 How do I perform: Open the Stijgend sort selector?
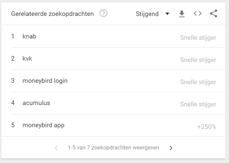153,14
